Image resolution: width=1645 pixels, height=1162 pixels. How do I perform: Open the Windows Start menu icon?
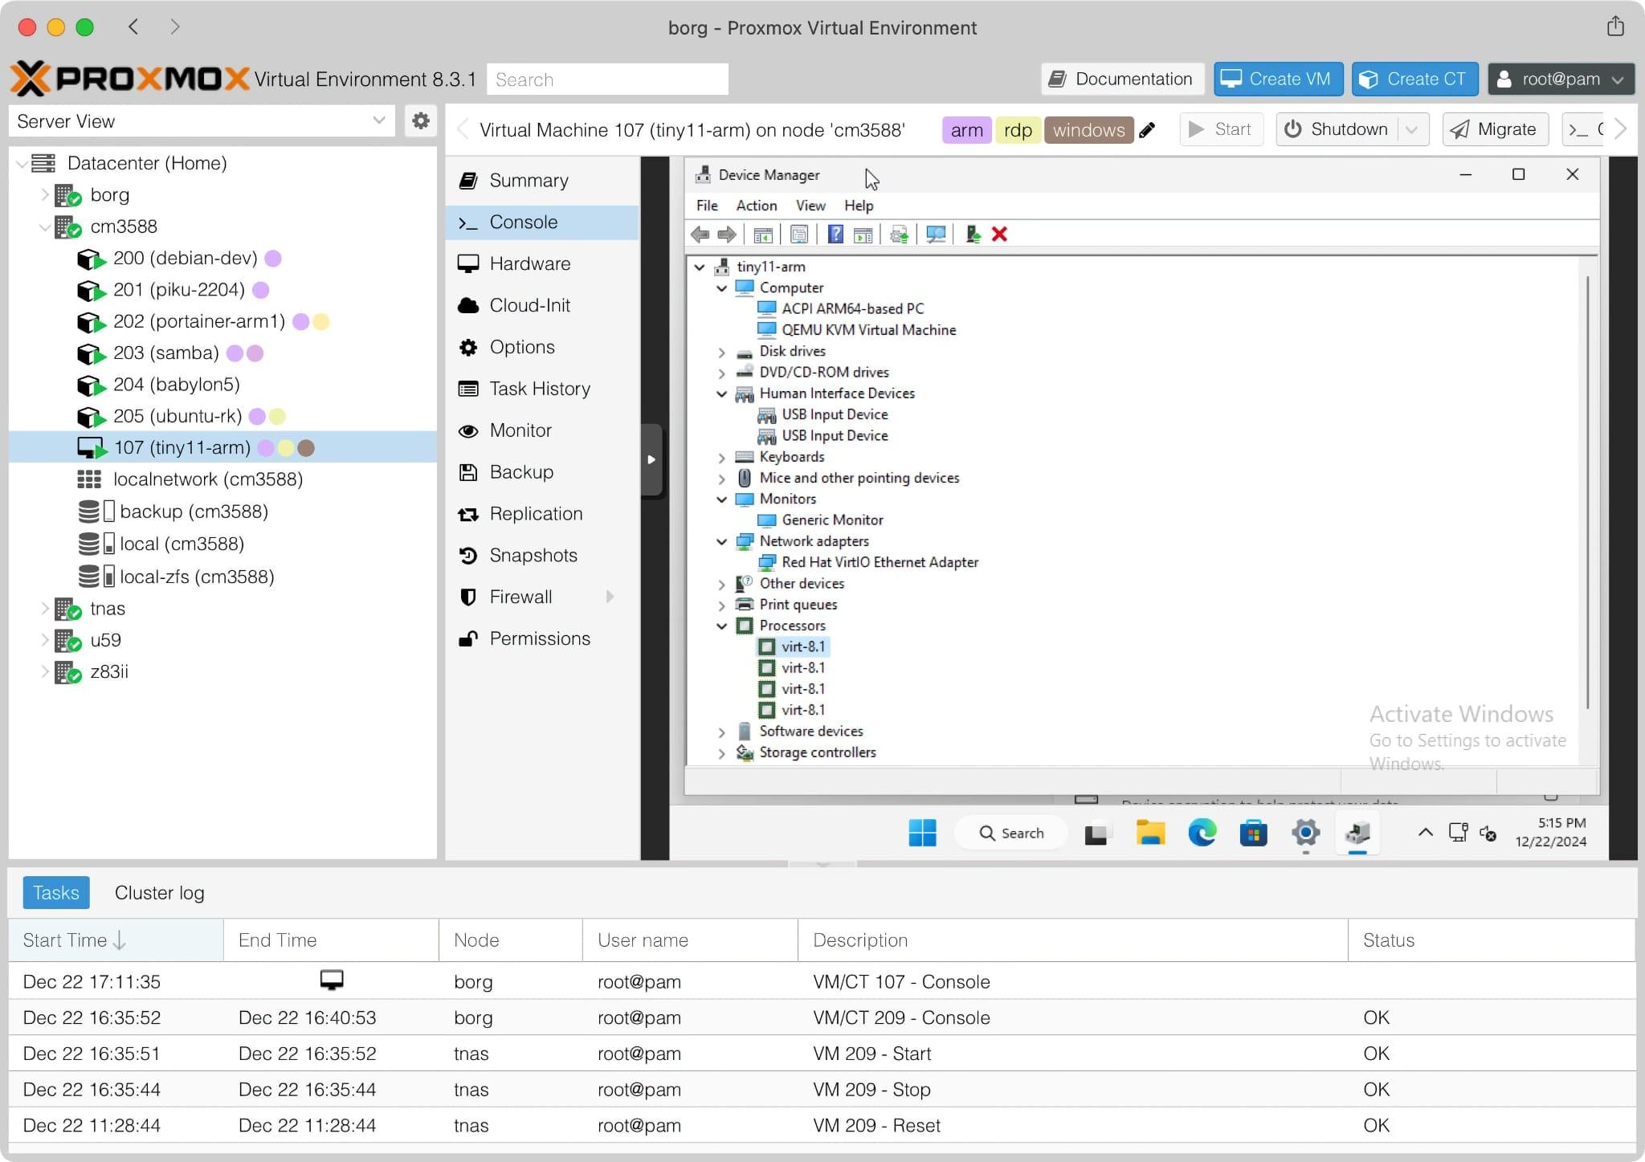922,833
